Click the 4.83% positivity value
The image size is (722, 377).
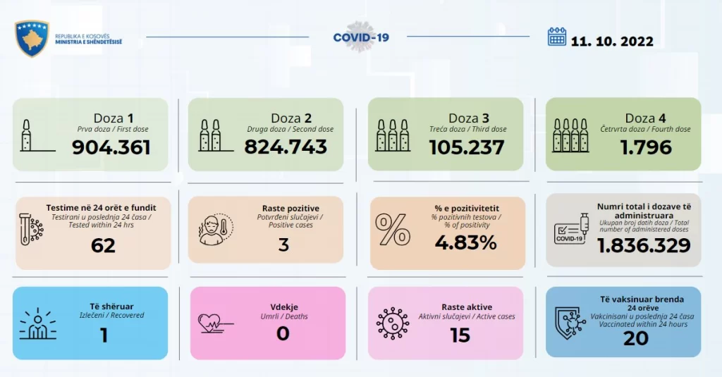[x=465, y=242]
